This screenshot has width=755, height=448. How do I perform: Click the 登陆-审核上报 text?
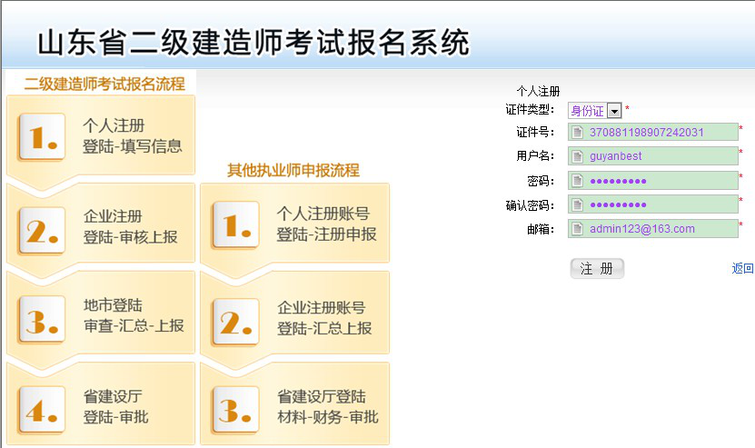(x=131, y=237)
